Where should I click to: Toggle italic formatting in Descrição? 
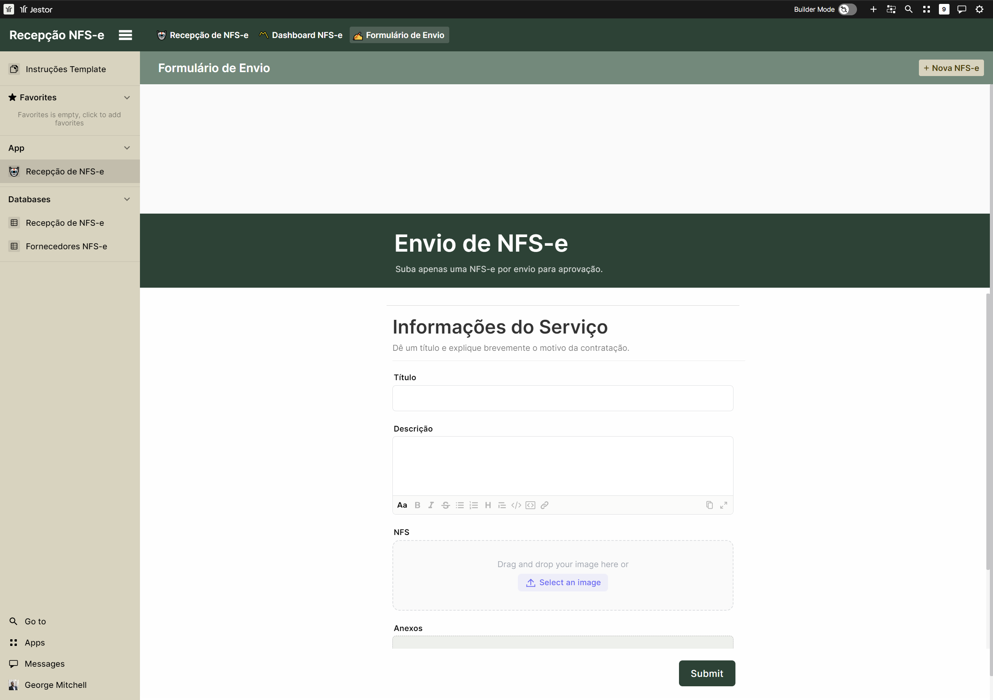(431, 505)
